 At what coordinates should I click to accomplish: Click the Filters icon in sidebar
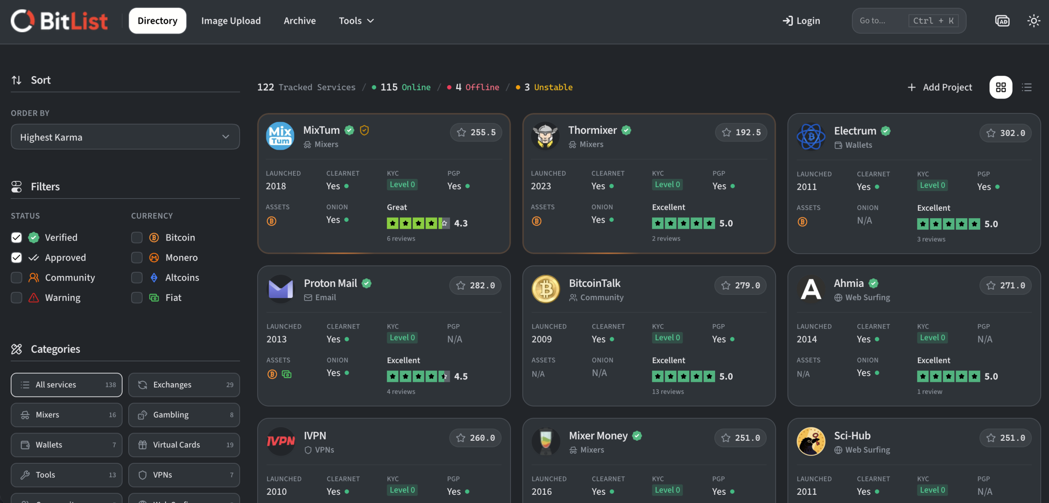[16, 187]
